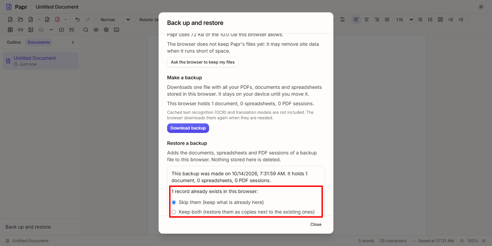Click the open folder icon

coord(20,19)
